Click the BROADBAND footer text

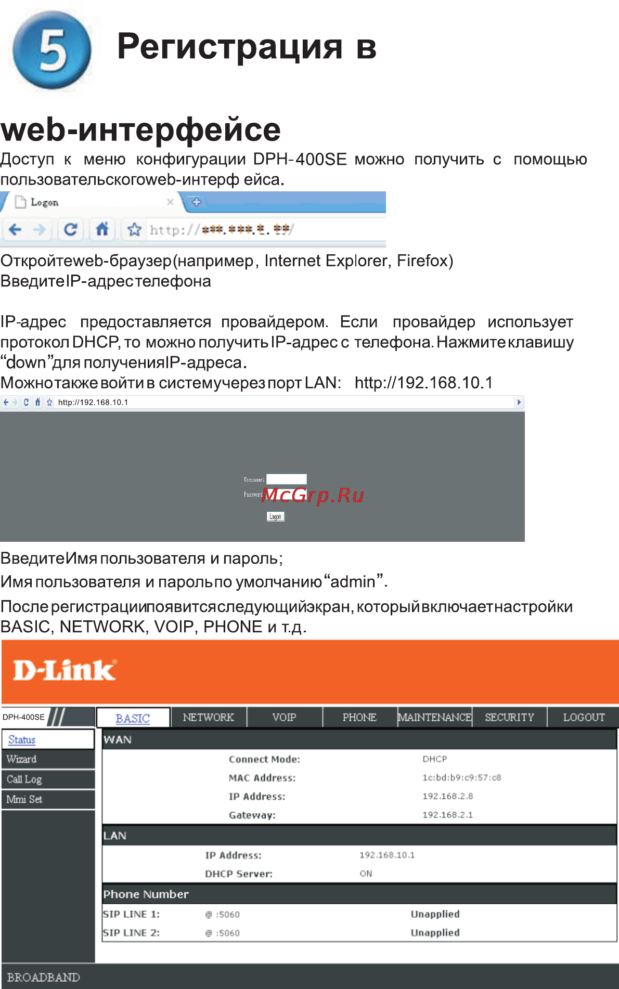43,977
